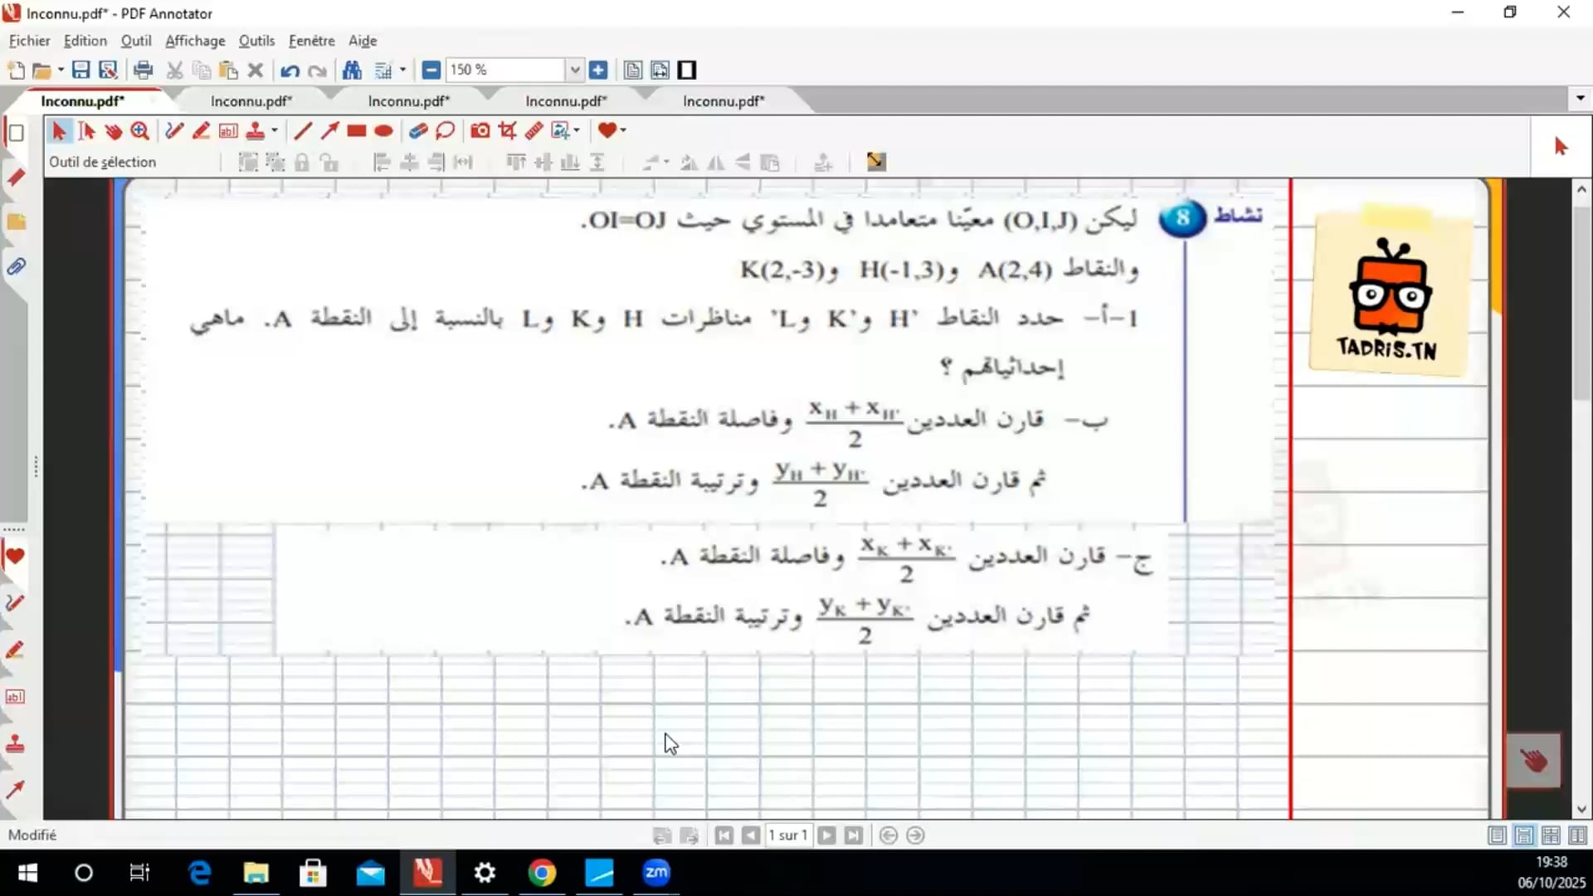
Task: Toggle the sidebar panel square button
Action: (x=16, y=133)
